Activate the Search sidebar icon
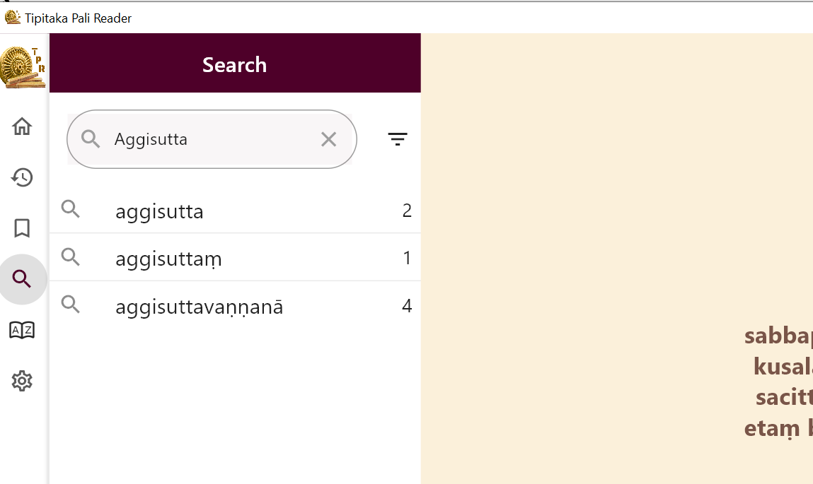813x484 pixels. click(x=22, y=279)
